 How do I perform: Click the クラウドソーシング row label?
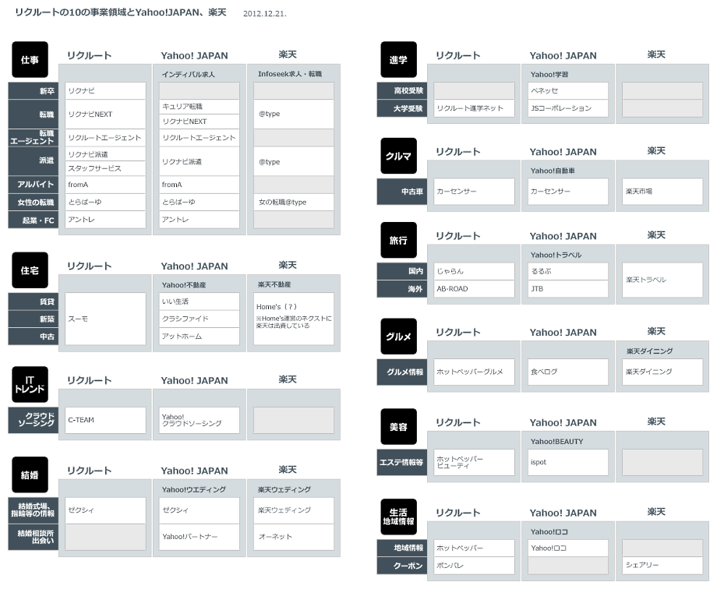34,420
